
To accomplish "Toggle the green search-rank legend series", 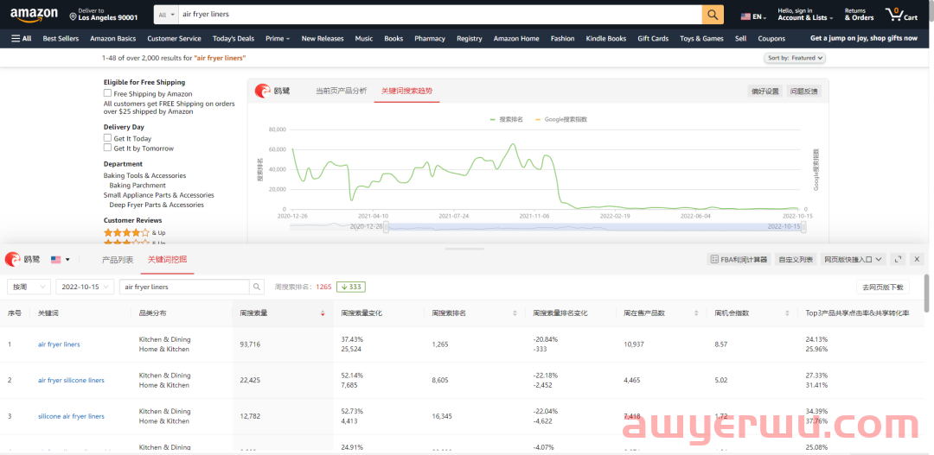I will click(x=506, y=119).
